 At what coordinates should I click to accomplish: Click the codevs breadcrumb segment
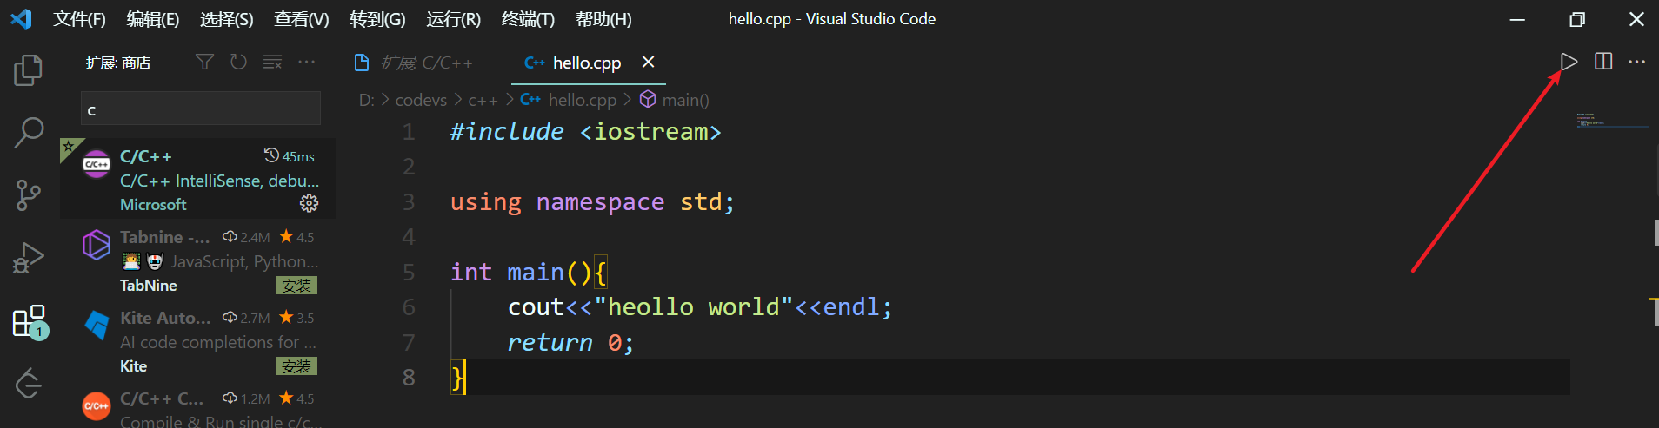(421, 100)
